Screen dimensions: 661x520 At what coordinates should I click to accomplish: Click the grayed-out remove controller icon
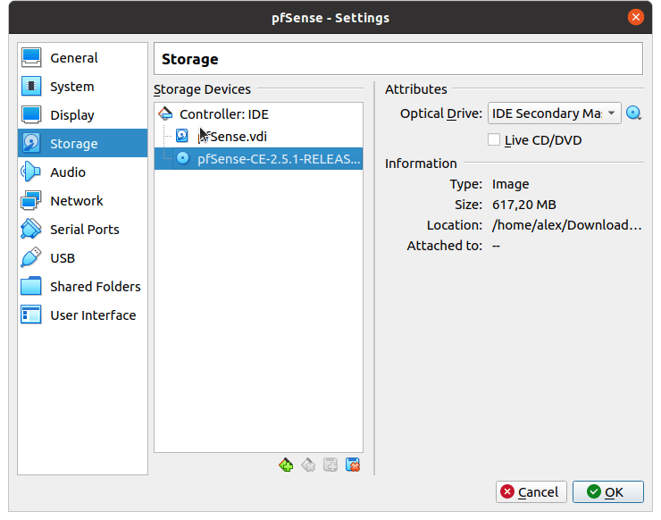(308, 465)
